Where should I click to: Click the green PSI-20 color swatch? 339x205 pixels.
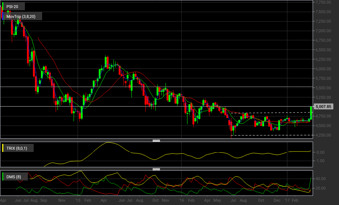point(3,7)
